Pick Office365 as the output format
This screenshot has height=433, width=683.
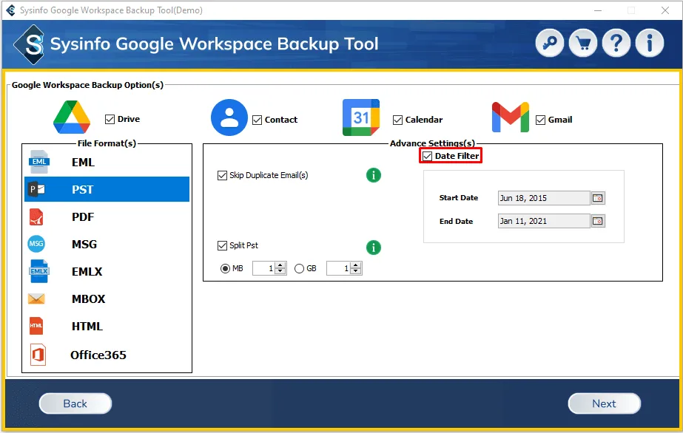[x=98, y=355]
